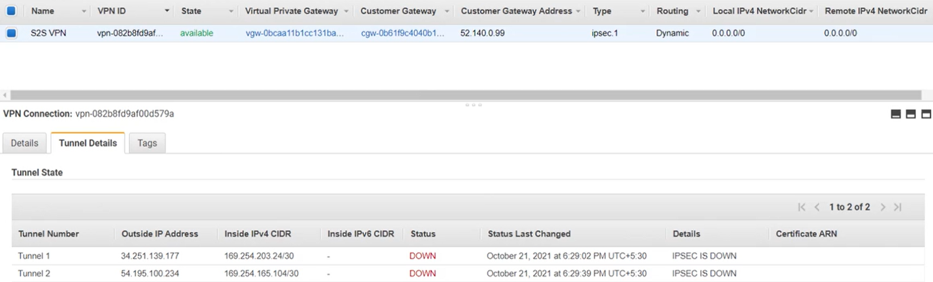Image resolution: width=933 pixels, height=282 pixels.
Task: Click the left scroll arrow of table
Action: click(x=5, y=95)
